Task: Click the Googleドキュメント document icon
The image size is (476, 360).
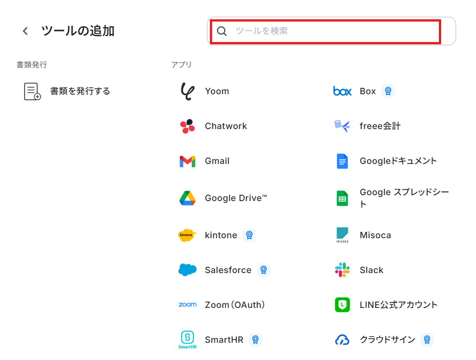Action: 342,161
